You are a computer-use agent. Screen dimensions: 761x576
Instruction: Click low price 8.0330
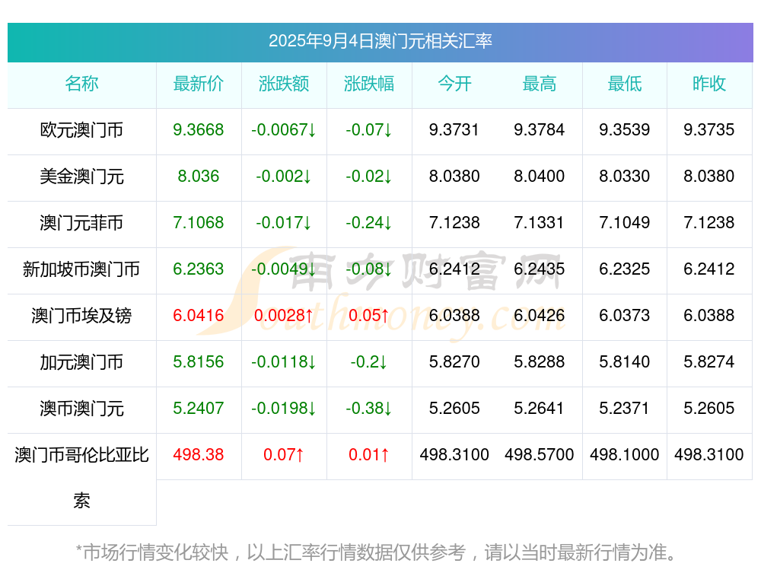pyautogui.click(x=625, y=177)
